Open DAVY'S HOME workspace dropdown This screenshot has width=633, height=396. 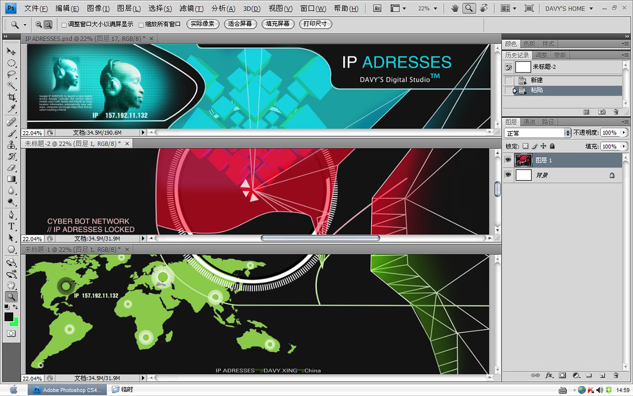569,9
